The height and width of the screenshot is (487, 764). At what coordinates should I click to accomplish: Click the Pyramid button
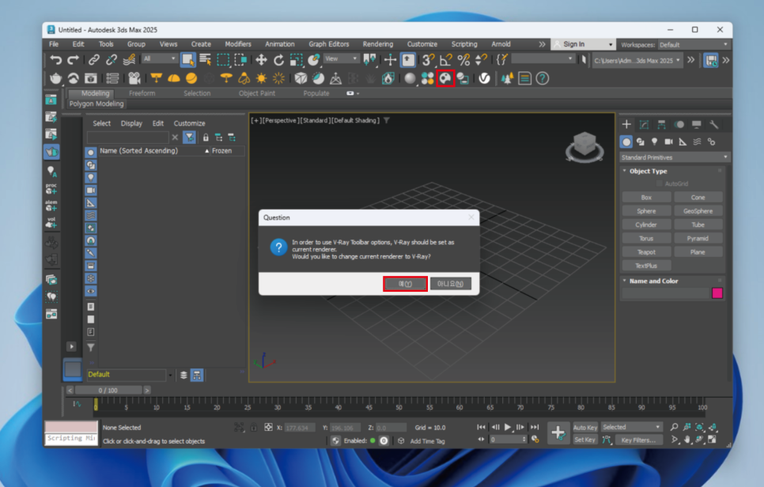(698, 238)
